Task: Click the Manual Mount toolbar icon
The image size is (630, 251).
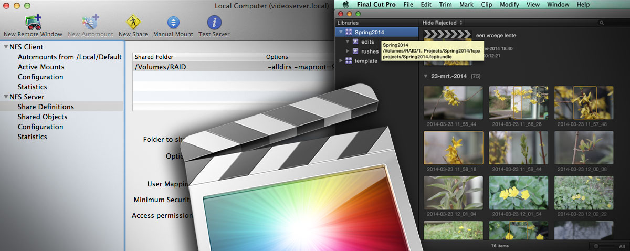Action: click(x=173, y=23)
